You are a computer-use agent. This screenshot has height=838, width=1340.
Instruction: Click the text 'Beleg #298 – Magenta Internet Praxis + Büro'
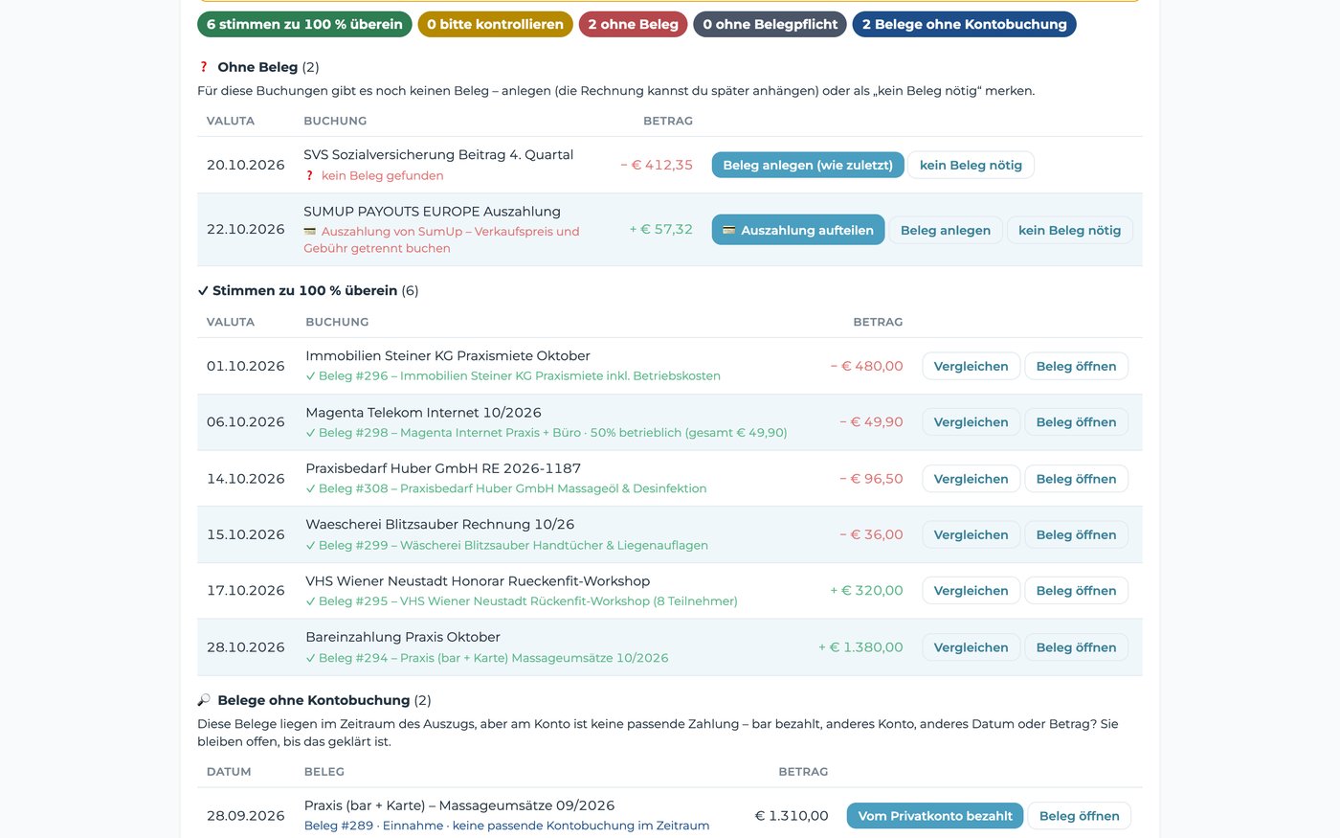(450, 433)
